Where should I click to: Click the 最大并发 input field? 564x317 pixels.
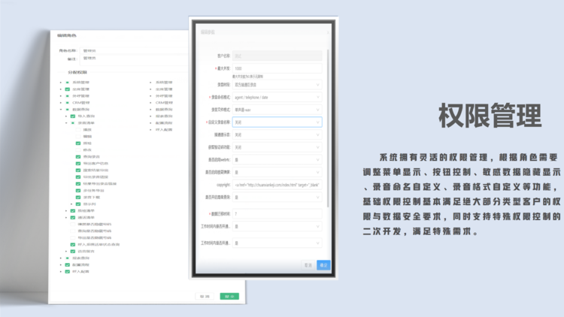(276, 68)
